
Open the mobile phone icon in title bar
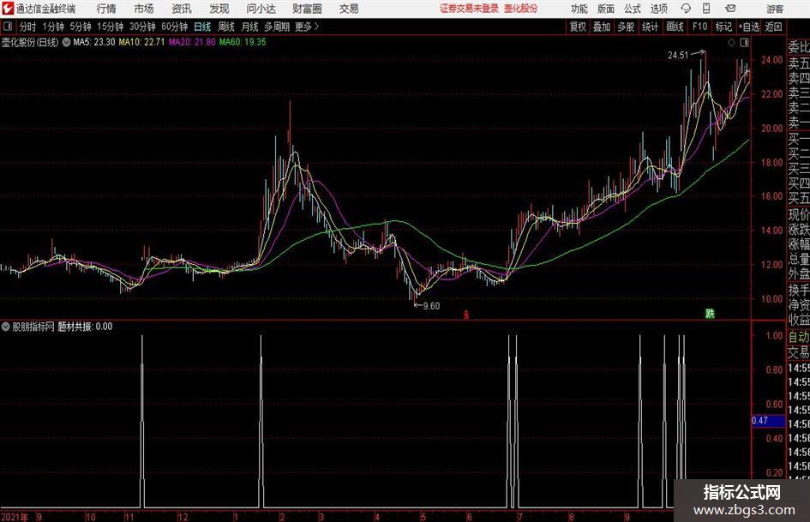(706, 9)
